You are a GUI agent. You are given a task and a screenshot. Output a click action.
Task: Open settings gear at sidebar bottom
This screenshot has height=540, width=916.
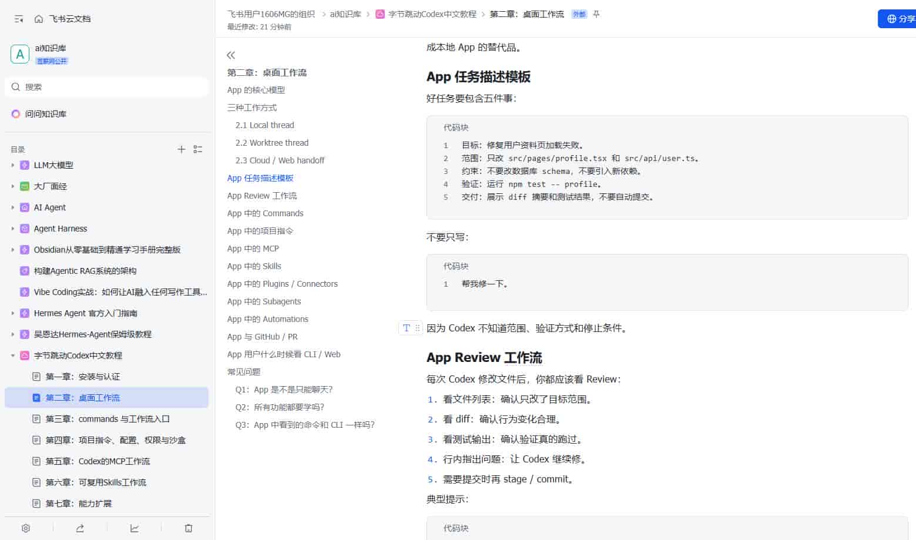26,528
